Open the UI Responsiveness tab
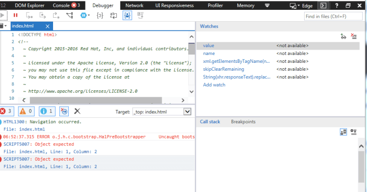The width and height of the screenshot is (367, 192). (x=174, y=5)
